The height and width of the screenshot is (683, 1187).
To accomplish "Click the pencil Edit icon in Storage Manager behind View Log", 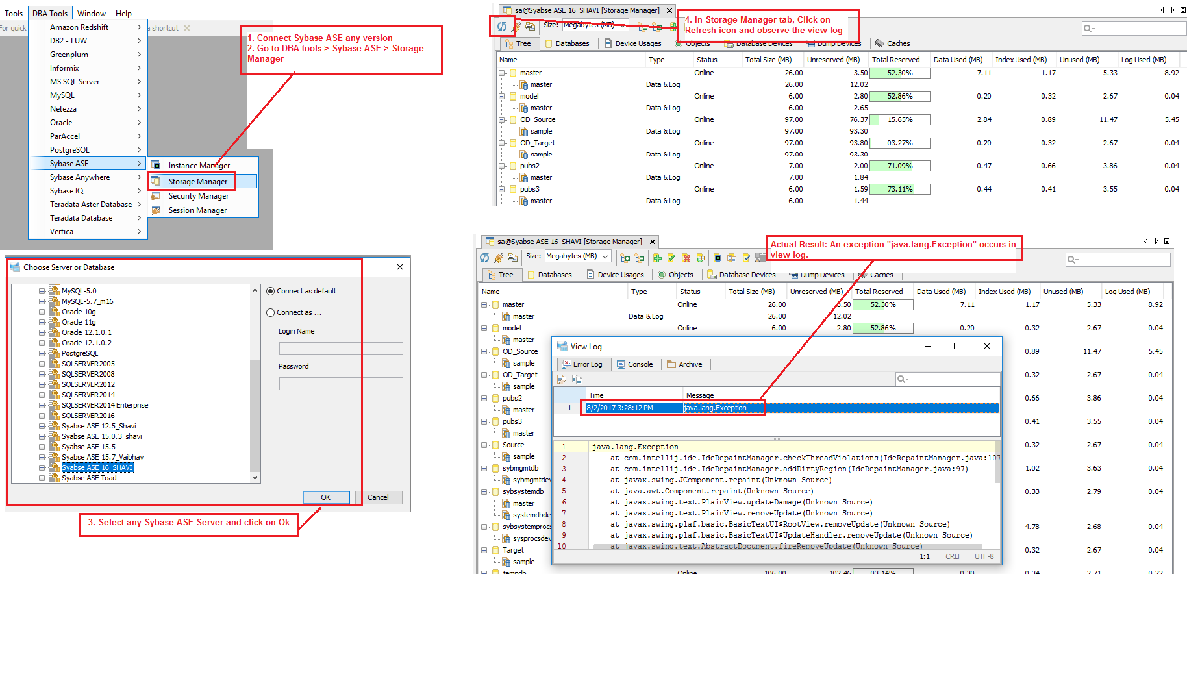I will pos(671,258).
